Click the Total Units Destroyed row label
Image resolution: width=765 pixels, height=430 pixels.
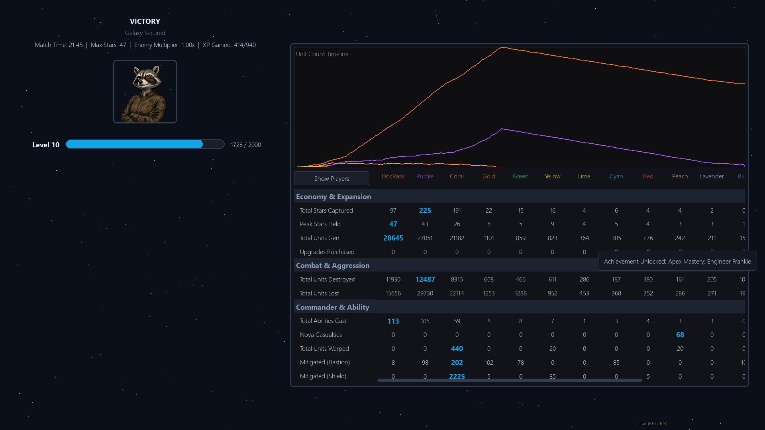pyautogui.click(x=328, y=279)
